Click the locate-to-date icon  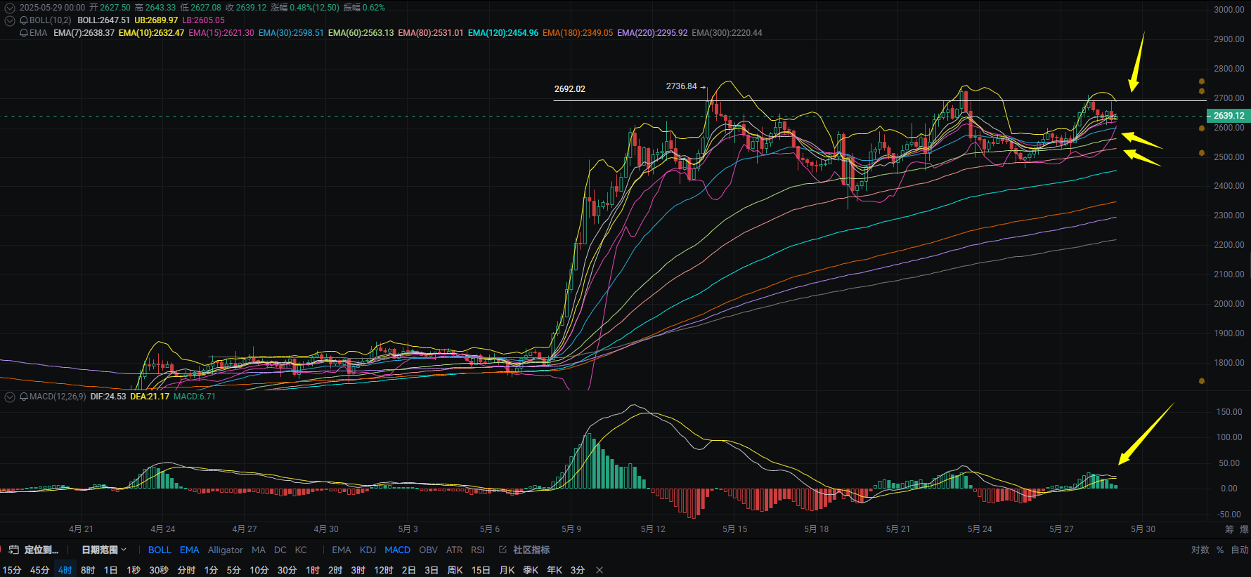(x=13, y=550)
